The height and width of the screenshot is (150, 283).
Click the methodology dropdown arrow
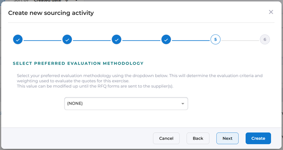(x=183, y=104)
